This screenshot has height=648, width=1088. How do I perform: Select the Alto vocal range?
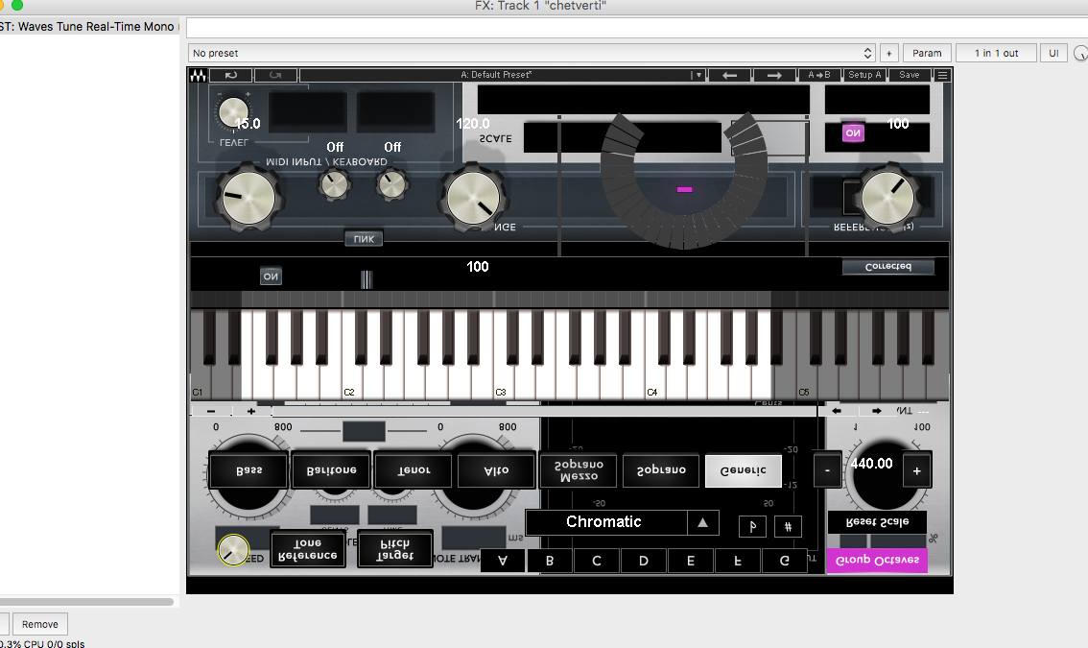[496, 470]
